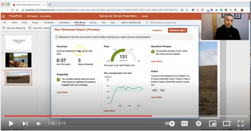Screen dimensions: 251x131
Task: Open Learn More under Sensitive Phrases
Action: click(156, 62)
